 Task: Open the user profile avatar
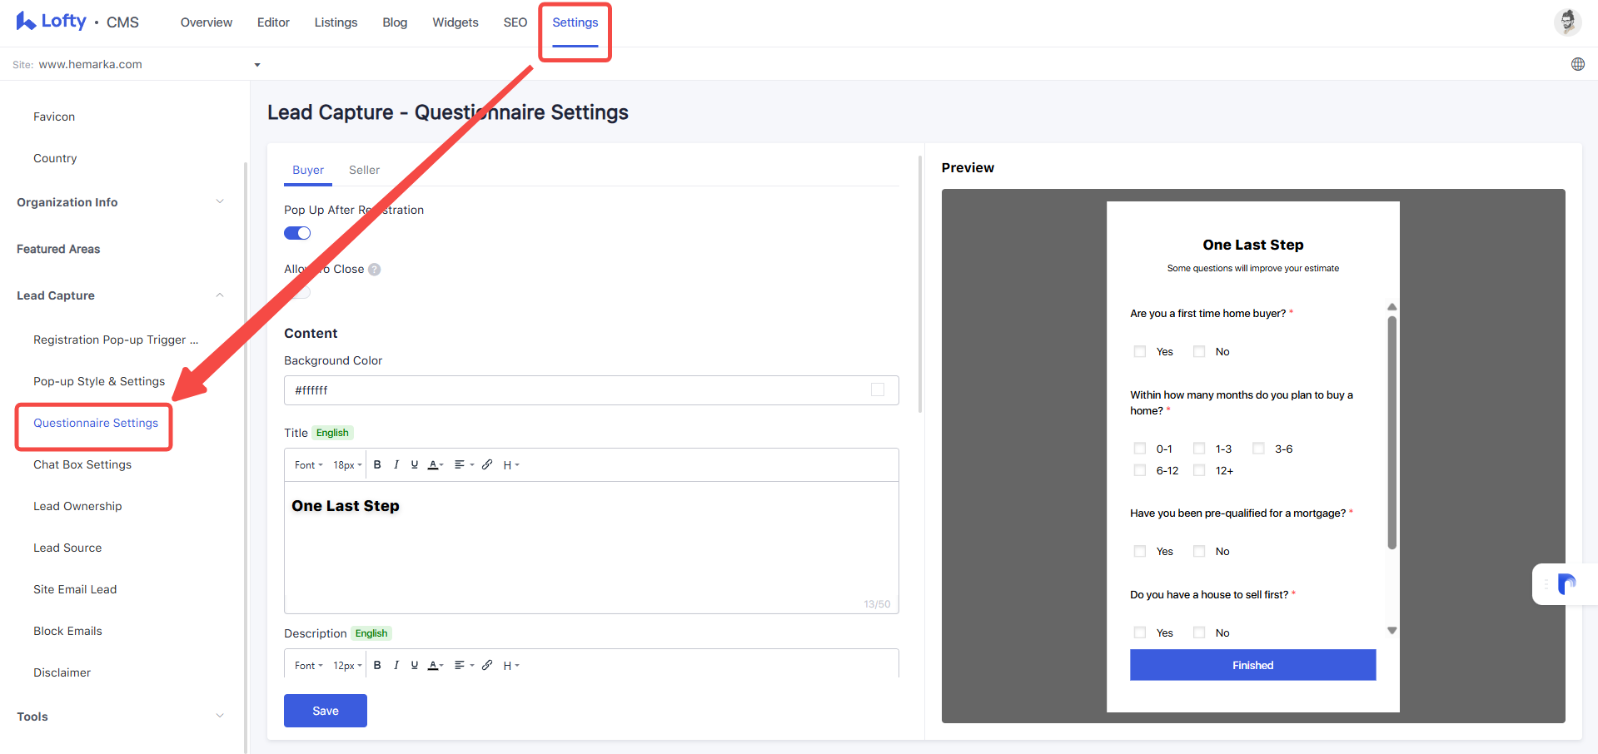click(1567, 22)
